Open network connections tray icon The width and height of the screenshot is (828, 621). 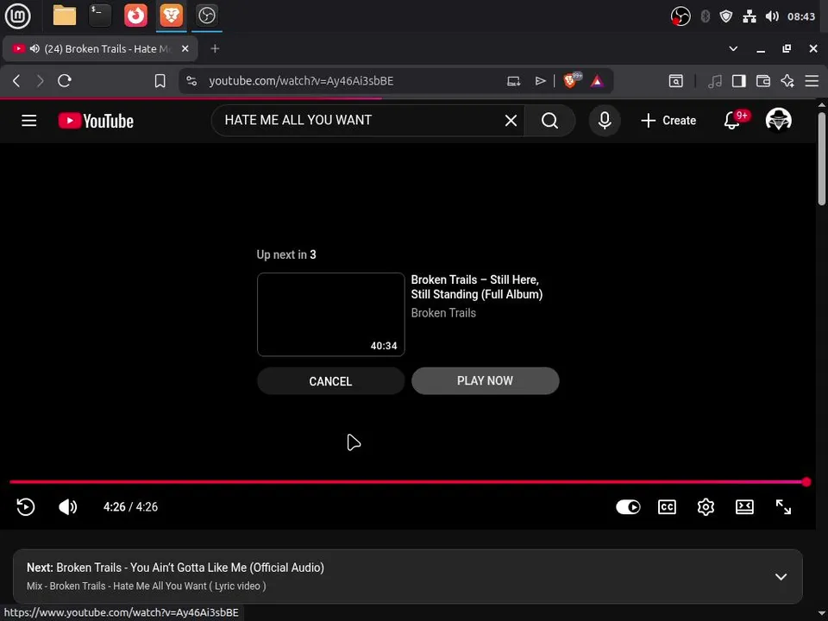point(750,16)
